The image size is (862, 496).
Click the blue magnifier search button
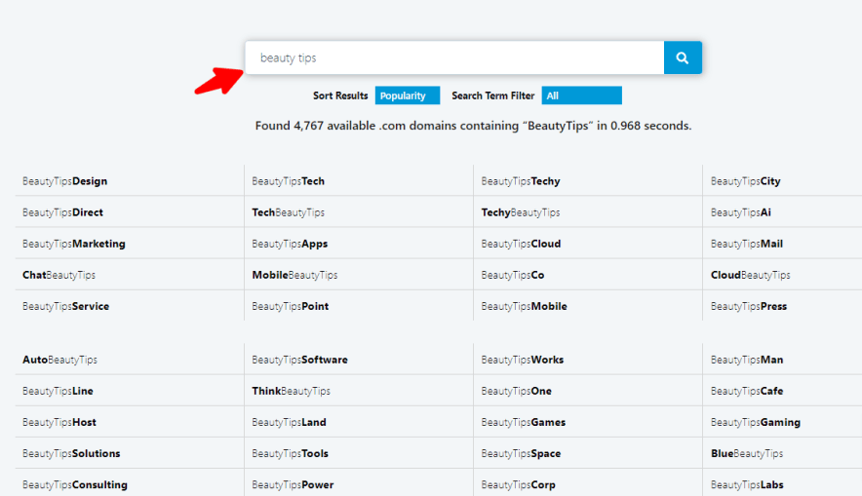click(x=683, y=57)
